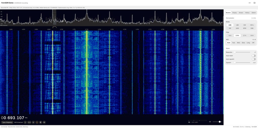Click the 00.693.107 frequency readout
Viewport: 258px width, 128px height.
coord(13,118)
